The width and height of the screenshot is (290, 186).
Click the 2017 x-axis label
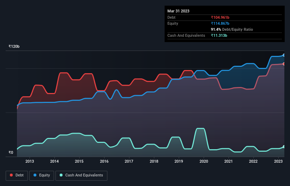tap(129, 161)
